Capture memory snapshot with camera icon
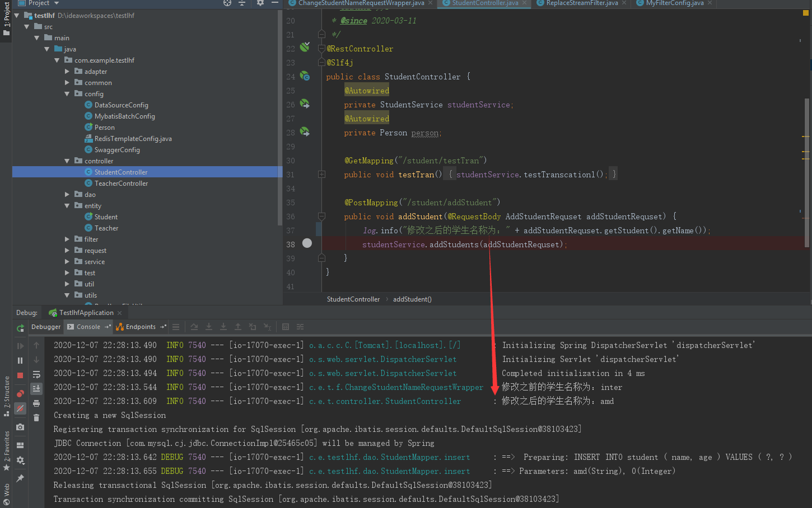Viewport: 812px width, 508px height. click(20, 426)
